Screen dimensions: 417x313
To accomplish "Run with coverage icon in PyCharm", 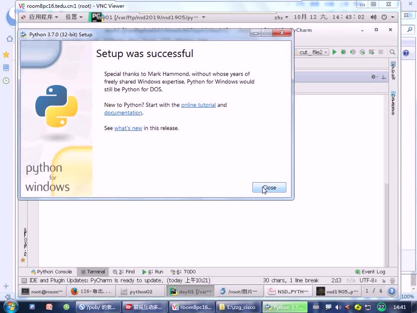I will click(353, 52).
